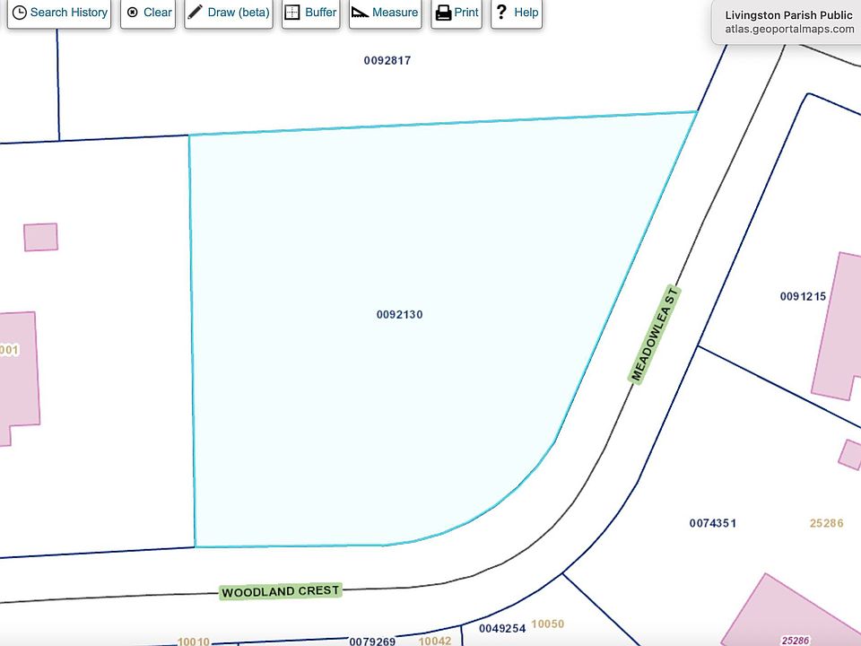This screenshot has width=861, height=646.
Task: Click the pencil Draw icon
Action: 195,12
